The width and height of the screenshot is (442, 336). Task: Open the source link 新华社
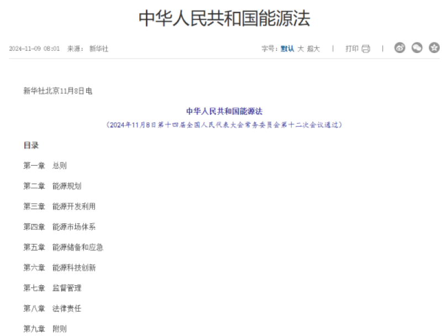tap(98, 49)
